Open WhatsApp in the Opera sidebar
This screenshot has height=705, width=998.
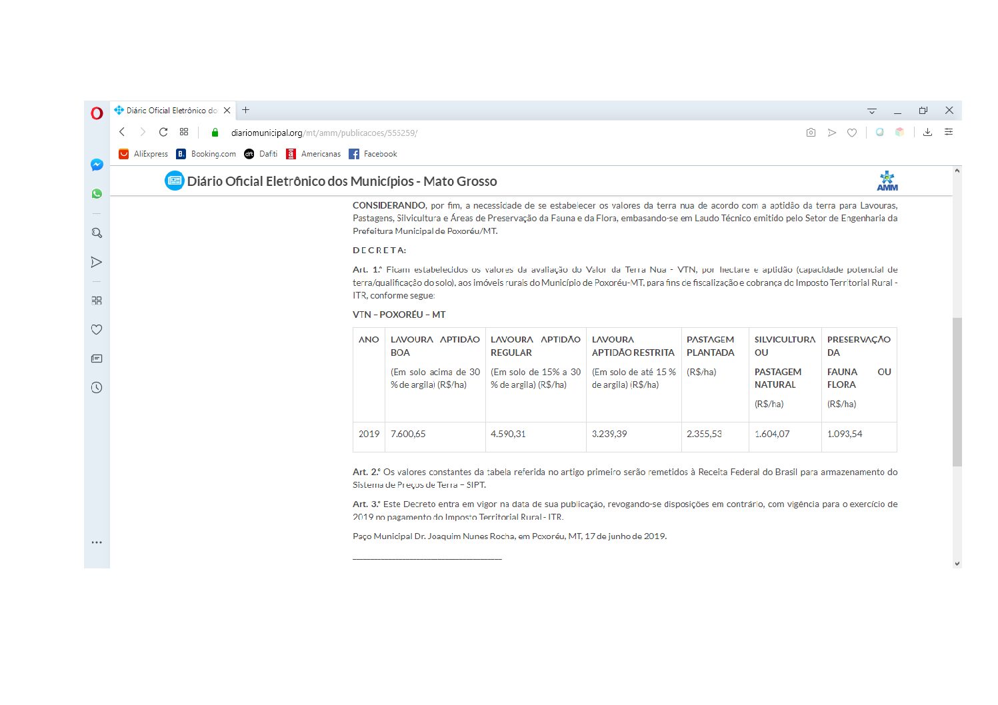click(x=97, y=194)
